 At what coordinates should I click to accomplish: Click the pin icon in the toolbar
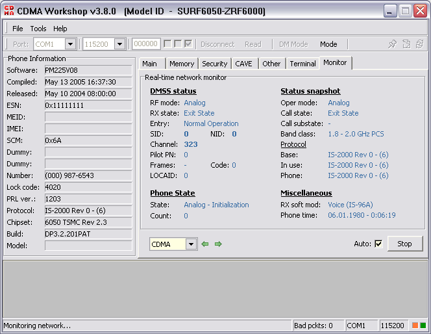[x=392, y=44]
